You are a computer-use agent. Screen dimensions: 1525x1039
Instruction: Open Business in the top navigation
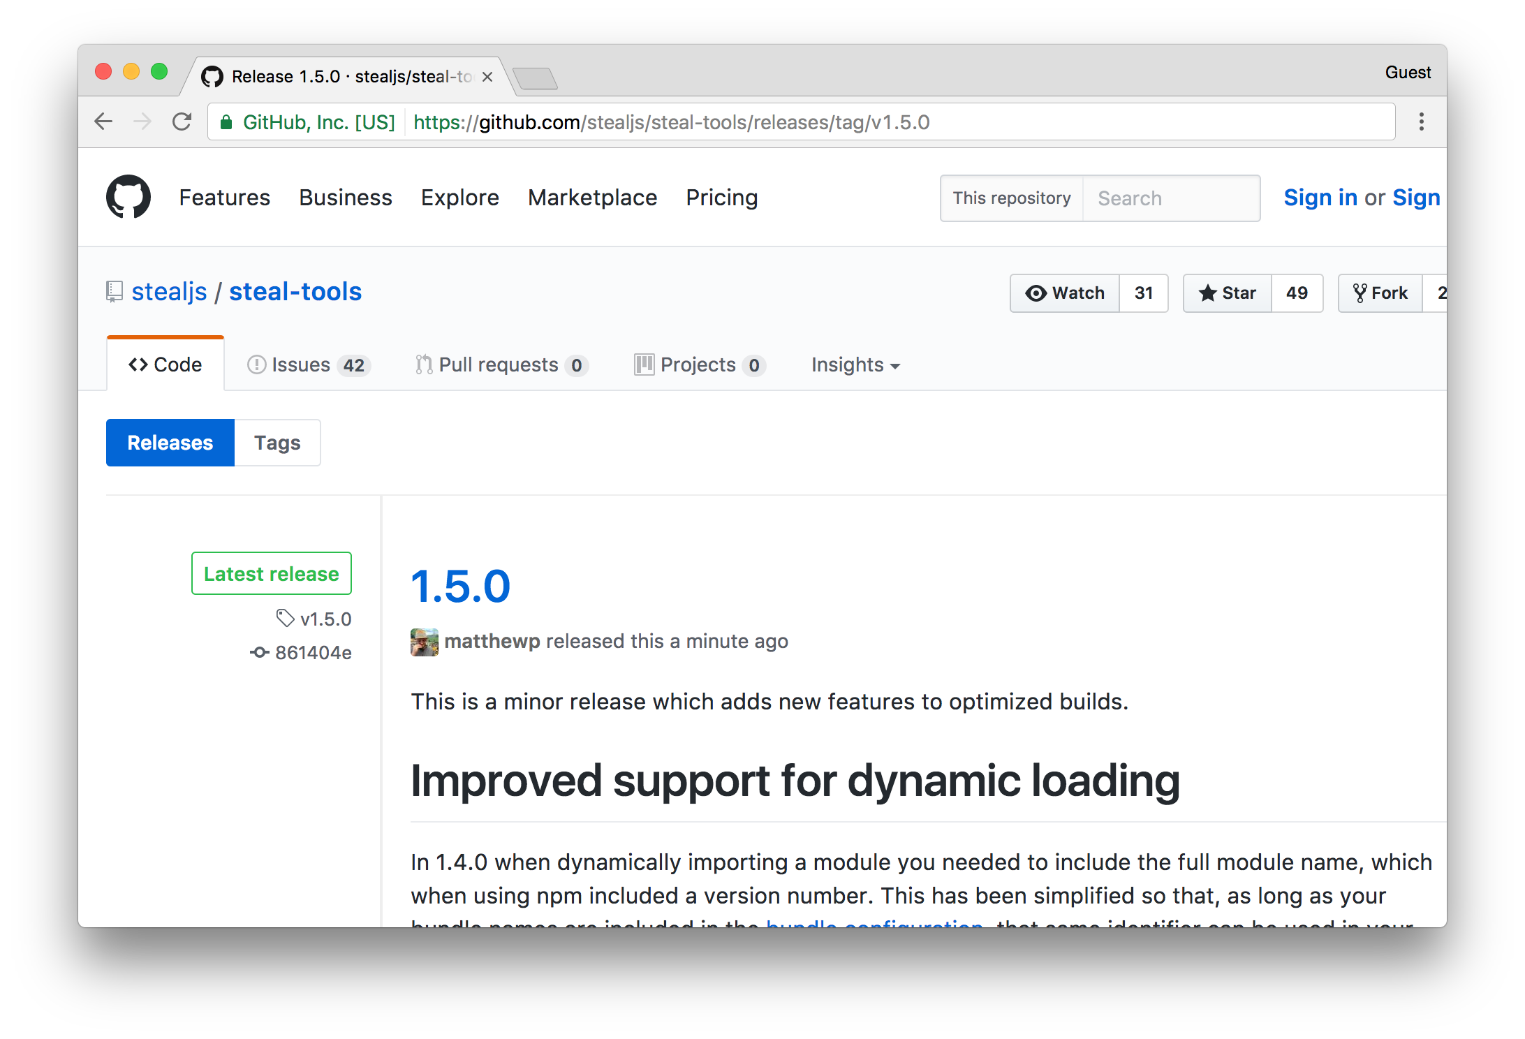(346, 198)
